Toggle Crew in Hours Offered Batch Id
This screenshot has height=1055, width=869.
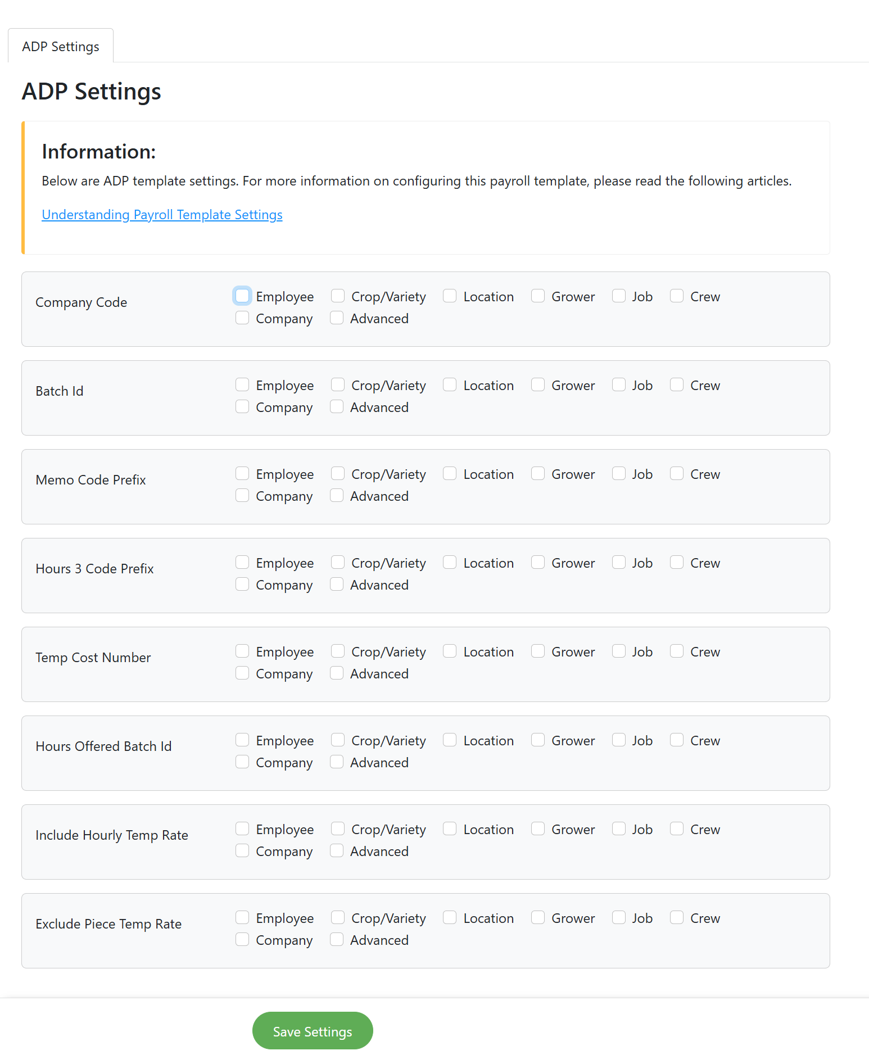[x=677, y=740]
